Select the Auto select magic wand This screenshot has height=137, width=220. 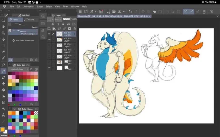point(3,52)
